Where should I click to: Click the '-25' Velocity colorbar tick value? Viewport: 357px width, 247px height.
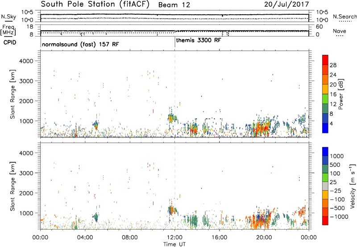(336, 190)
